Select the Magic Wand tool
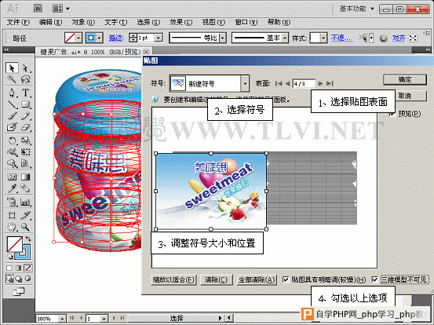The height and width of the screenshot is (325, 434). click(12, 79)
